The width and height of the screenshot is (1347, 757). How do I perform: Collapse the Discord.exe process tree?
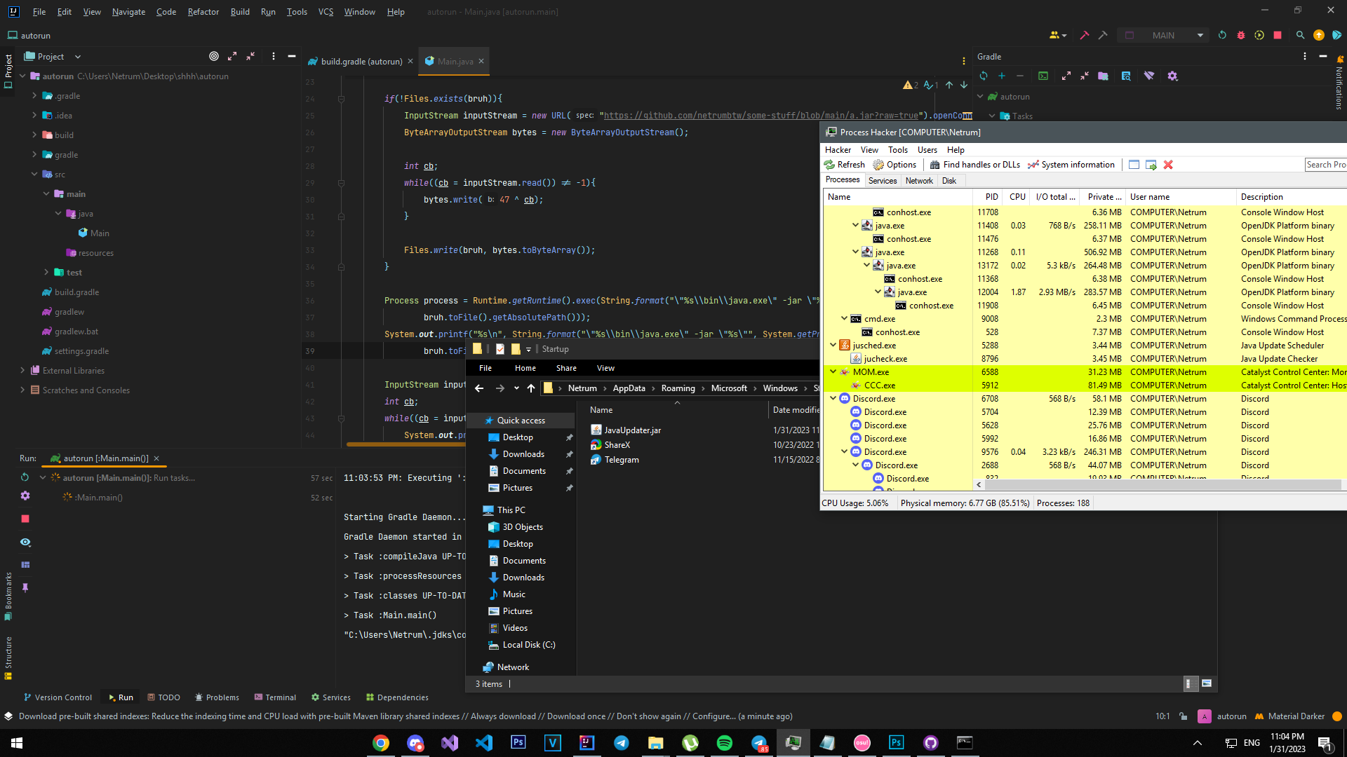click(x=833, y=398)
